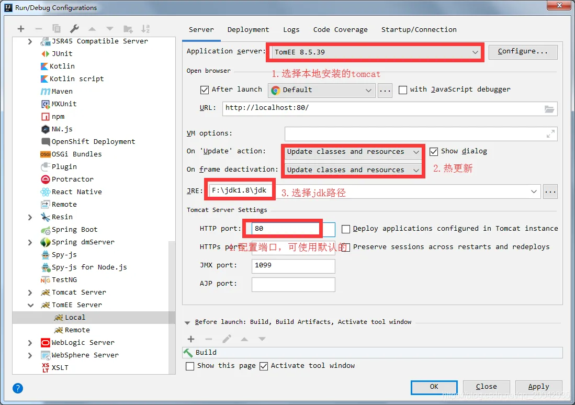Image resolution: width=575 pixels, height=405 pixels.
Task: Expand the Resin node
Action: (30, 217)
